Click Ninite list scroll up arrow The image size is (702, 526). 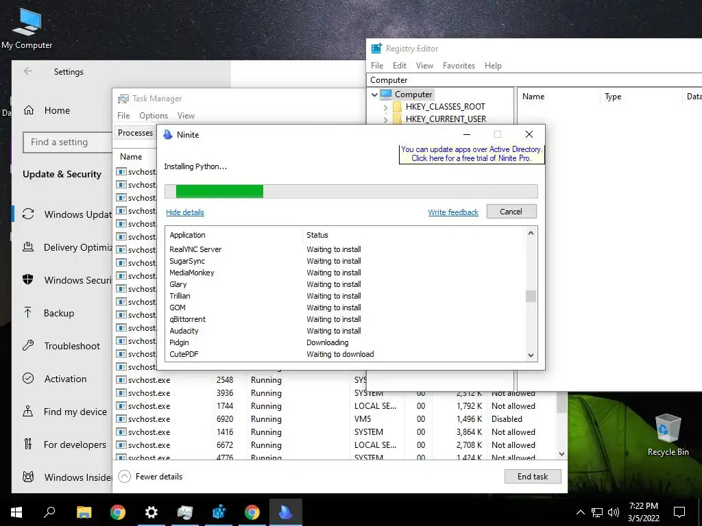531,233
